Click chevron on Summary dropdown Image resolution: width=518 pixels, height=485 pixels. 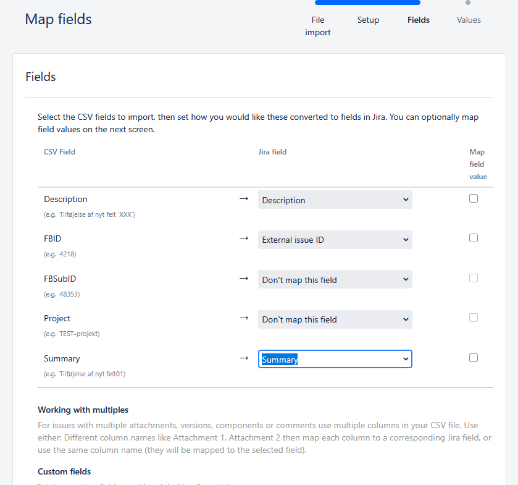[406, 359]
